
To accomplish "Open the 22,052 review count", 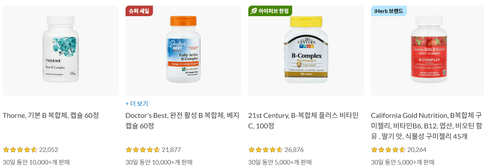I will point(48,150).
